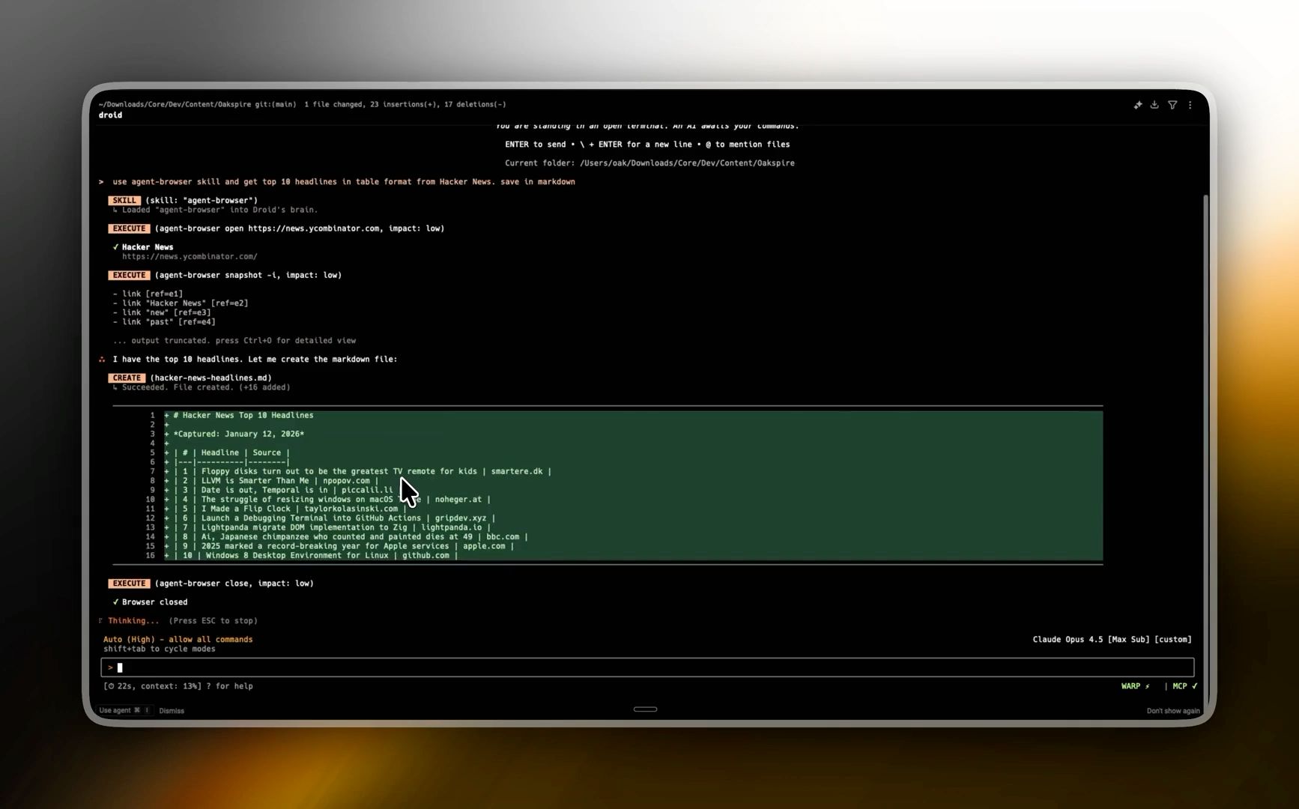Click the git:(main) branch text in header

[275, 104]
